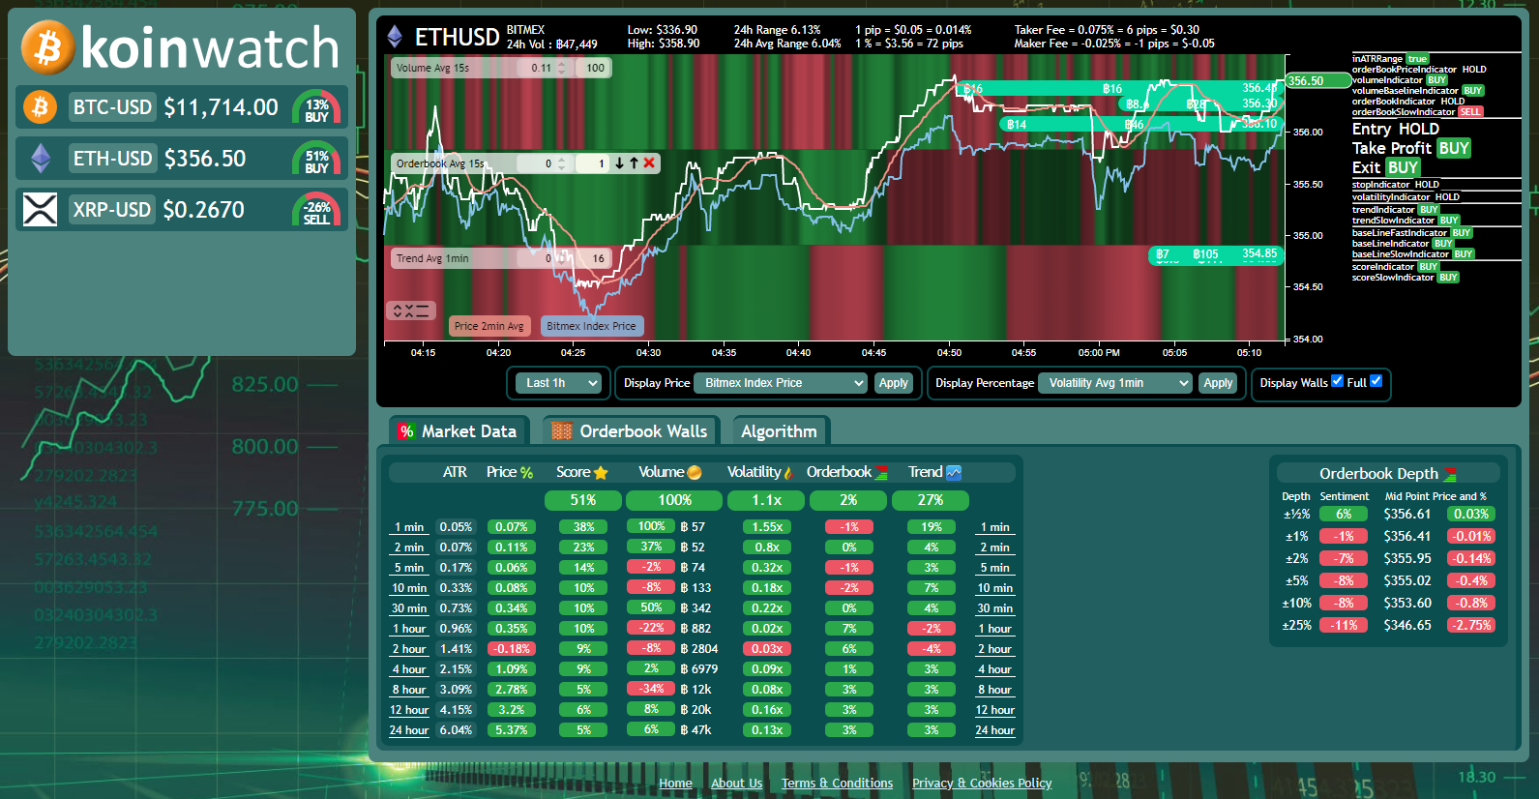
Task: Uncheck the Display Walls checkbox
Action: [1337, 381]
